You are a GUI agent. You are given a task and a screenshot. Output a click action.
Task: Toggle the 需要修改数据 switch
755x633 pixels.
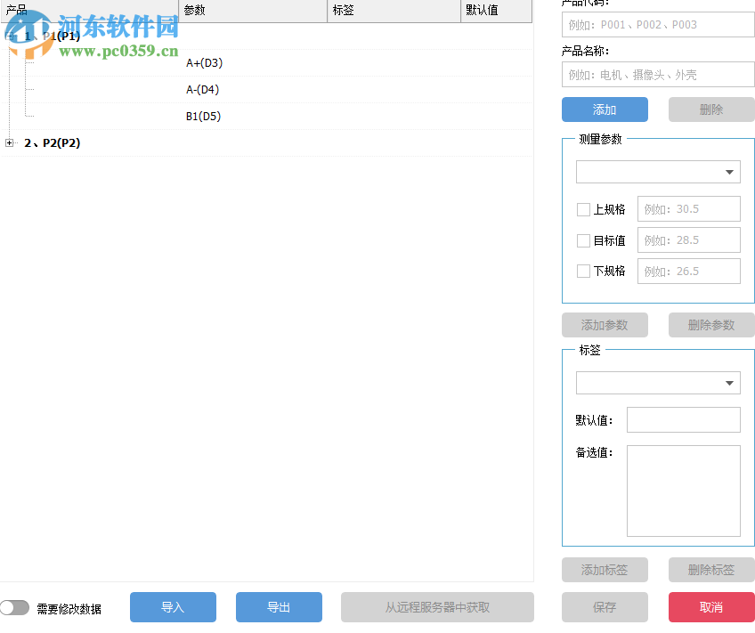15,606
